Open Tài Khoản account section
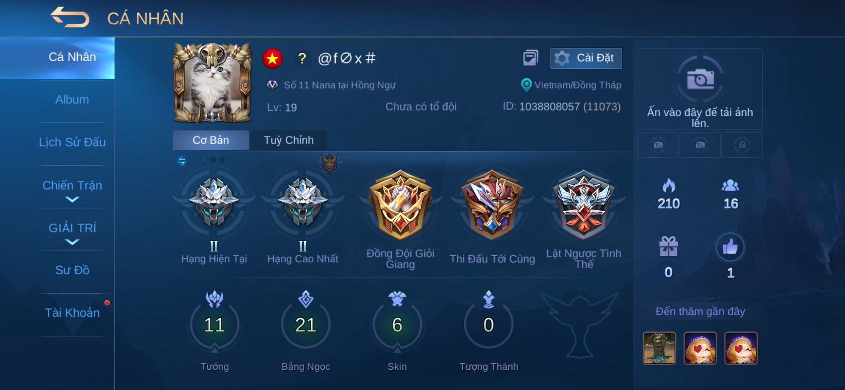Image resolution: width=845 pixels, height=390 pixels. pos(72,313)
